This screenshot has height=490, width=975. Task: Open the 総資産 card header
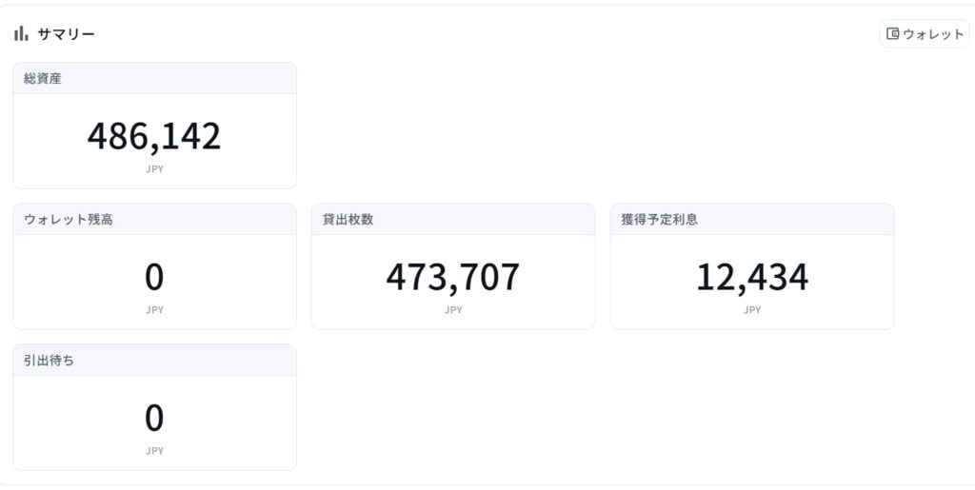tap(155, 78)
